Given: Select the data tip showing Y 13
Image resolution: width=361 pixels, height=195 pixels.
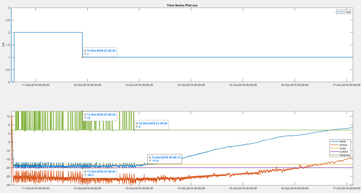Looking at the screenshot, I should [99, 116].
